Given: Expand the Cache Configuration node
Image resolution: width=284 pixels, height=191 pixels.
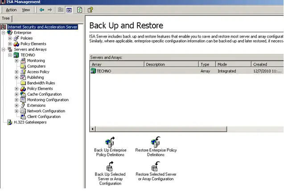Looking at the screenshot, I should (16, 94).
